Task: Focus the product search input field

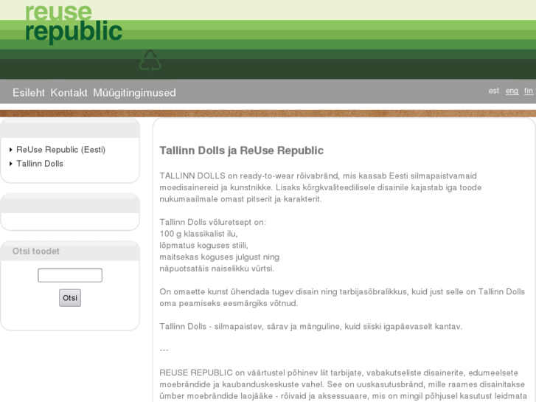Action: [70, 275]
